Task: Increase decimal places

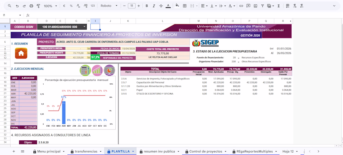Action: click(x=85, y=6)
